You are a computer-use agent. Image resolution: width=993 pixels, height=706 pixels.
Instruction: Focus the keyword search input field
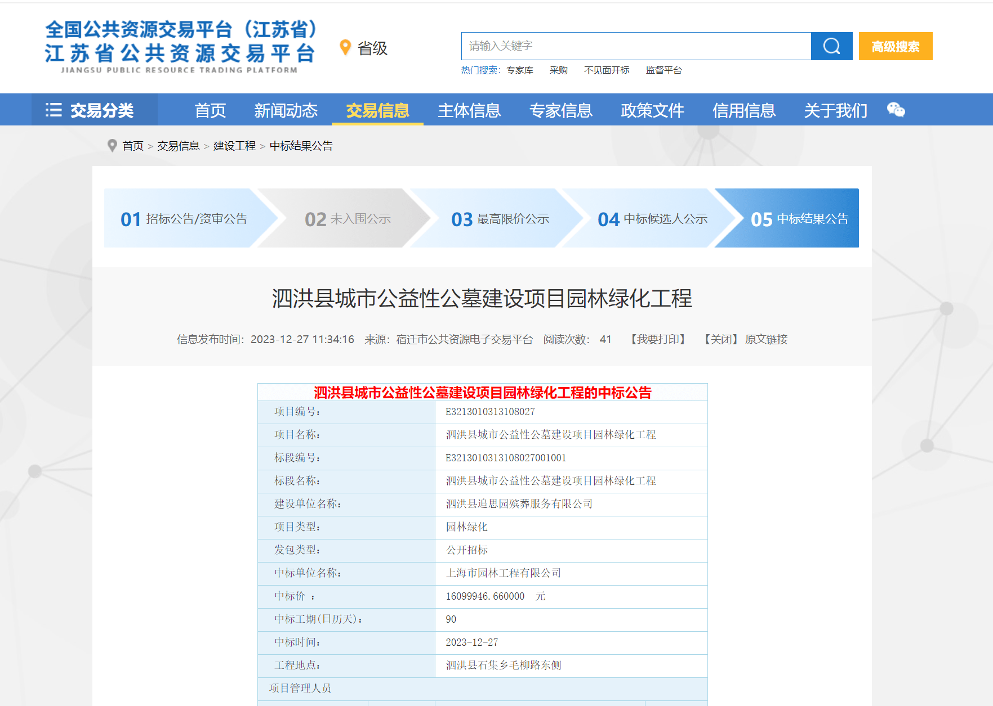click(x=636, y=46)
